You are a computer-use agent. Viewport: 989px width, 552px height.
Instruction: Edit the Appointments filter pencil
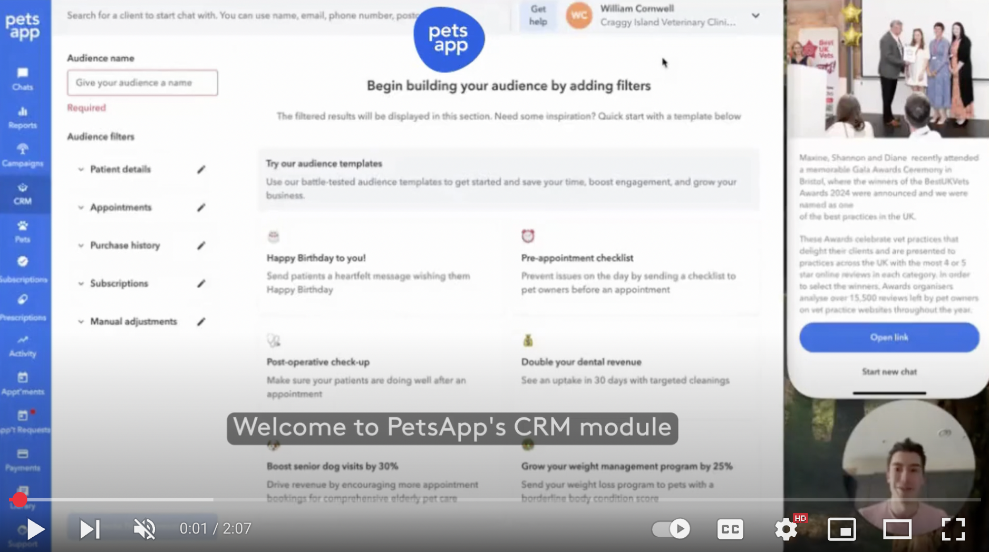[201, 207]
